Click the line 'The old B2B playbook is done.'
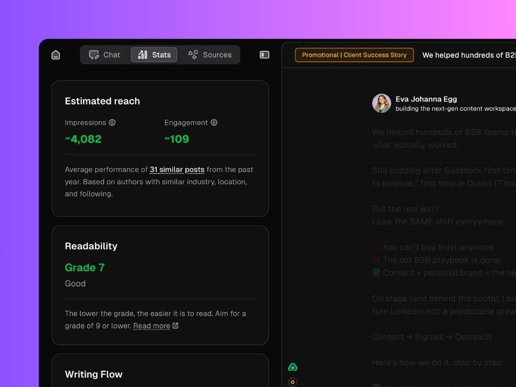Screen dimensions: 516x387 [437, 261]
